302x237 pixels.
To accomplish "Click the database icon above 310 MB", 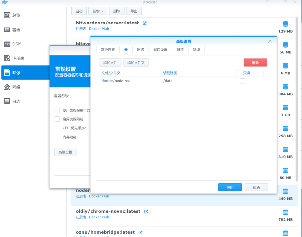I will pos(286,150).
